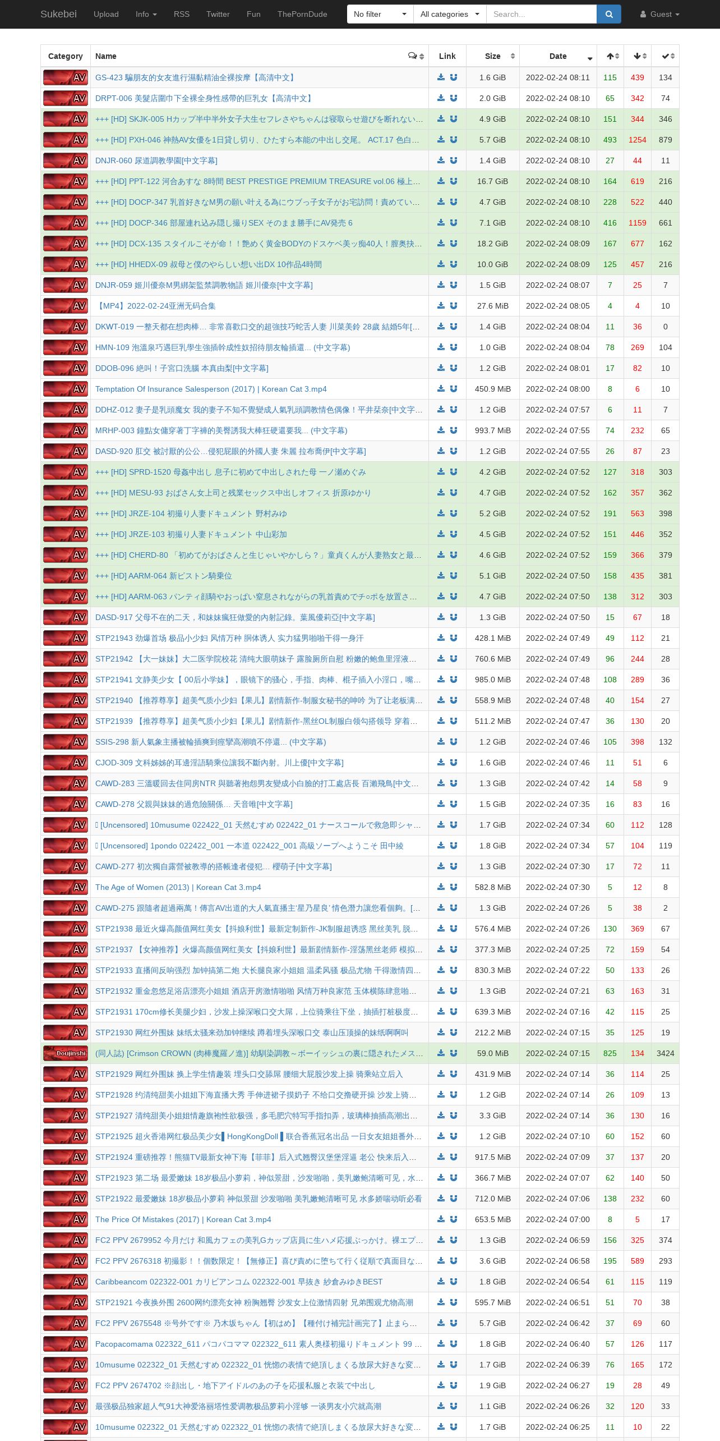Click the blue search magnifier button
Image resolution: width=720 pixels, height=1441 pixels.
609,14
